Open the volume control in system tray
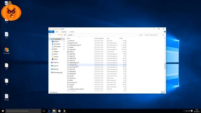 pyautogui.click(x=189, y=111)
